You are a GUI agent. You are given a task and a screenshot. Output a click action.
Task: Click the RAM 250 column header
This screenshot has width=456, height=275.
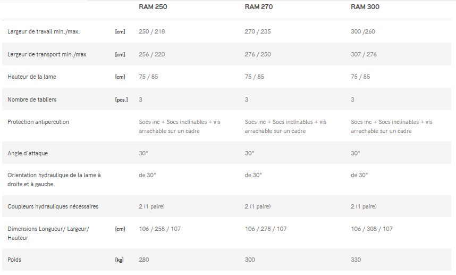point(151,7)
